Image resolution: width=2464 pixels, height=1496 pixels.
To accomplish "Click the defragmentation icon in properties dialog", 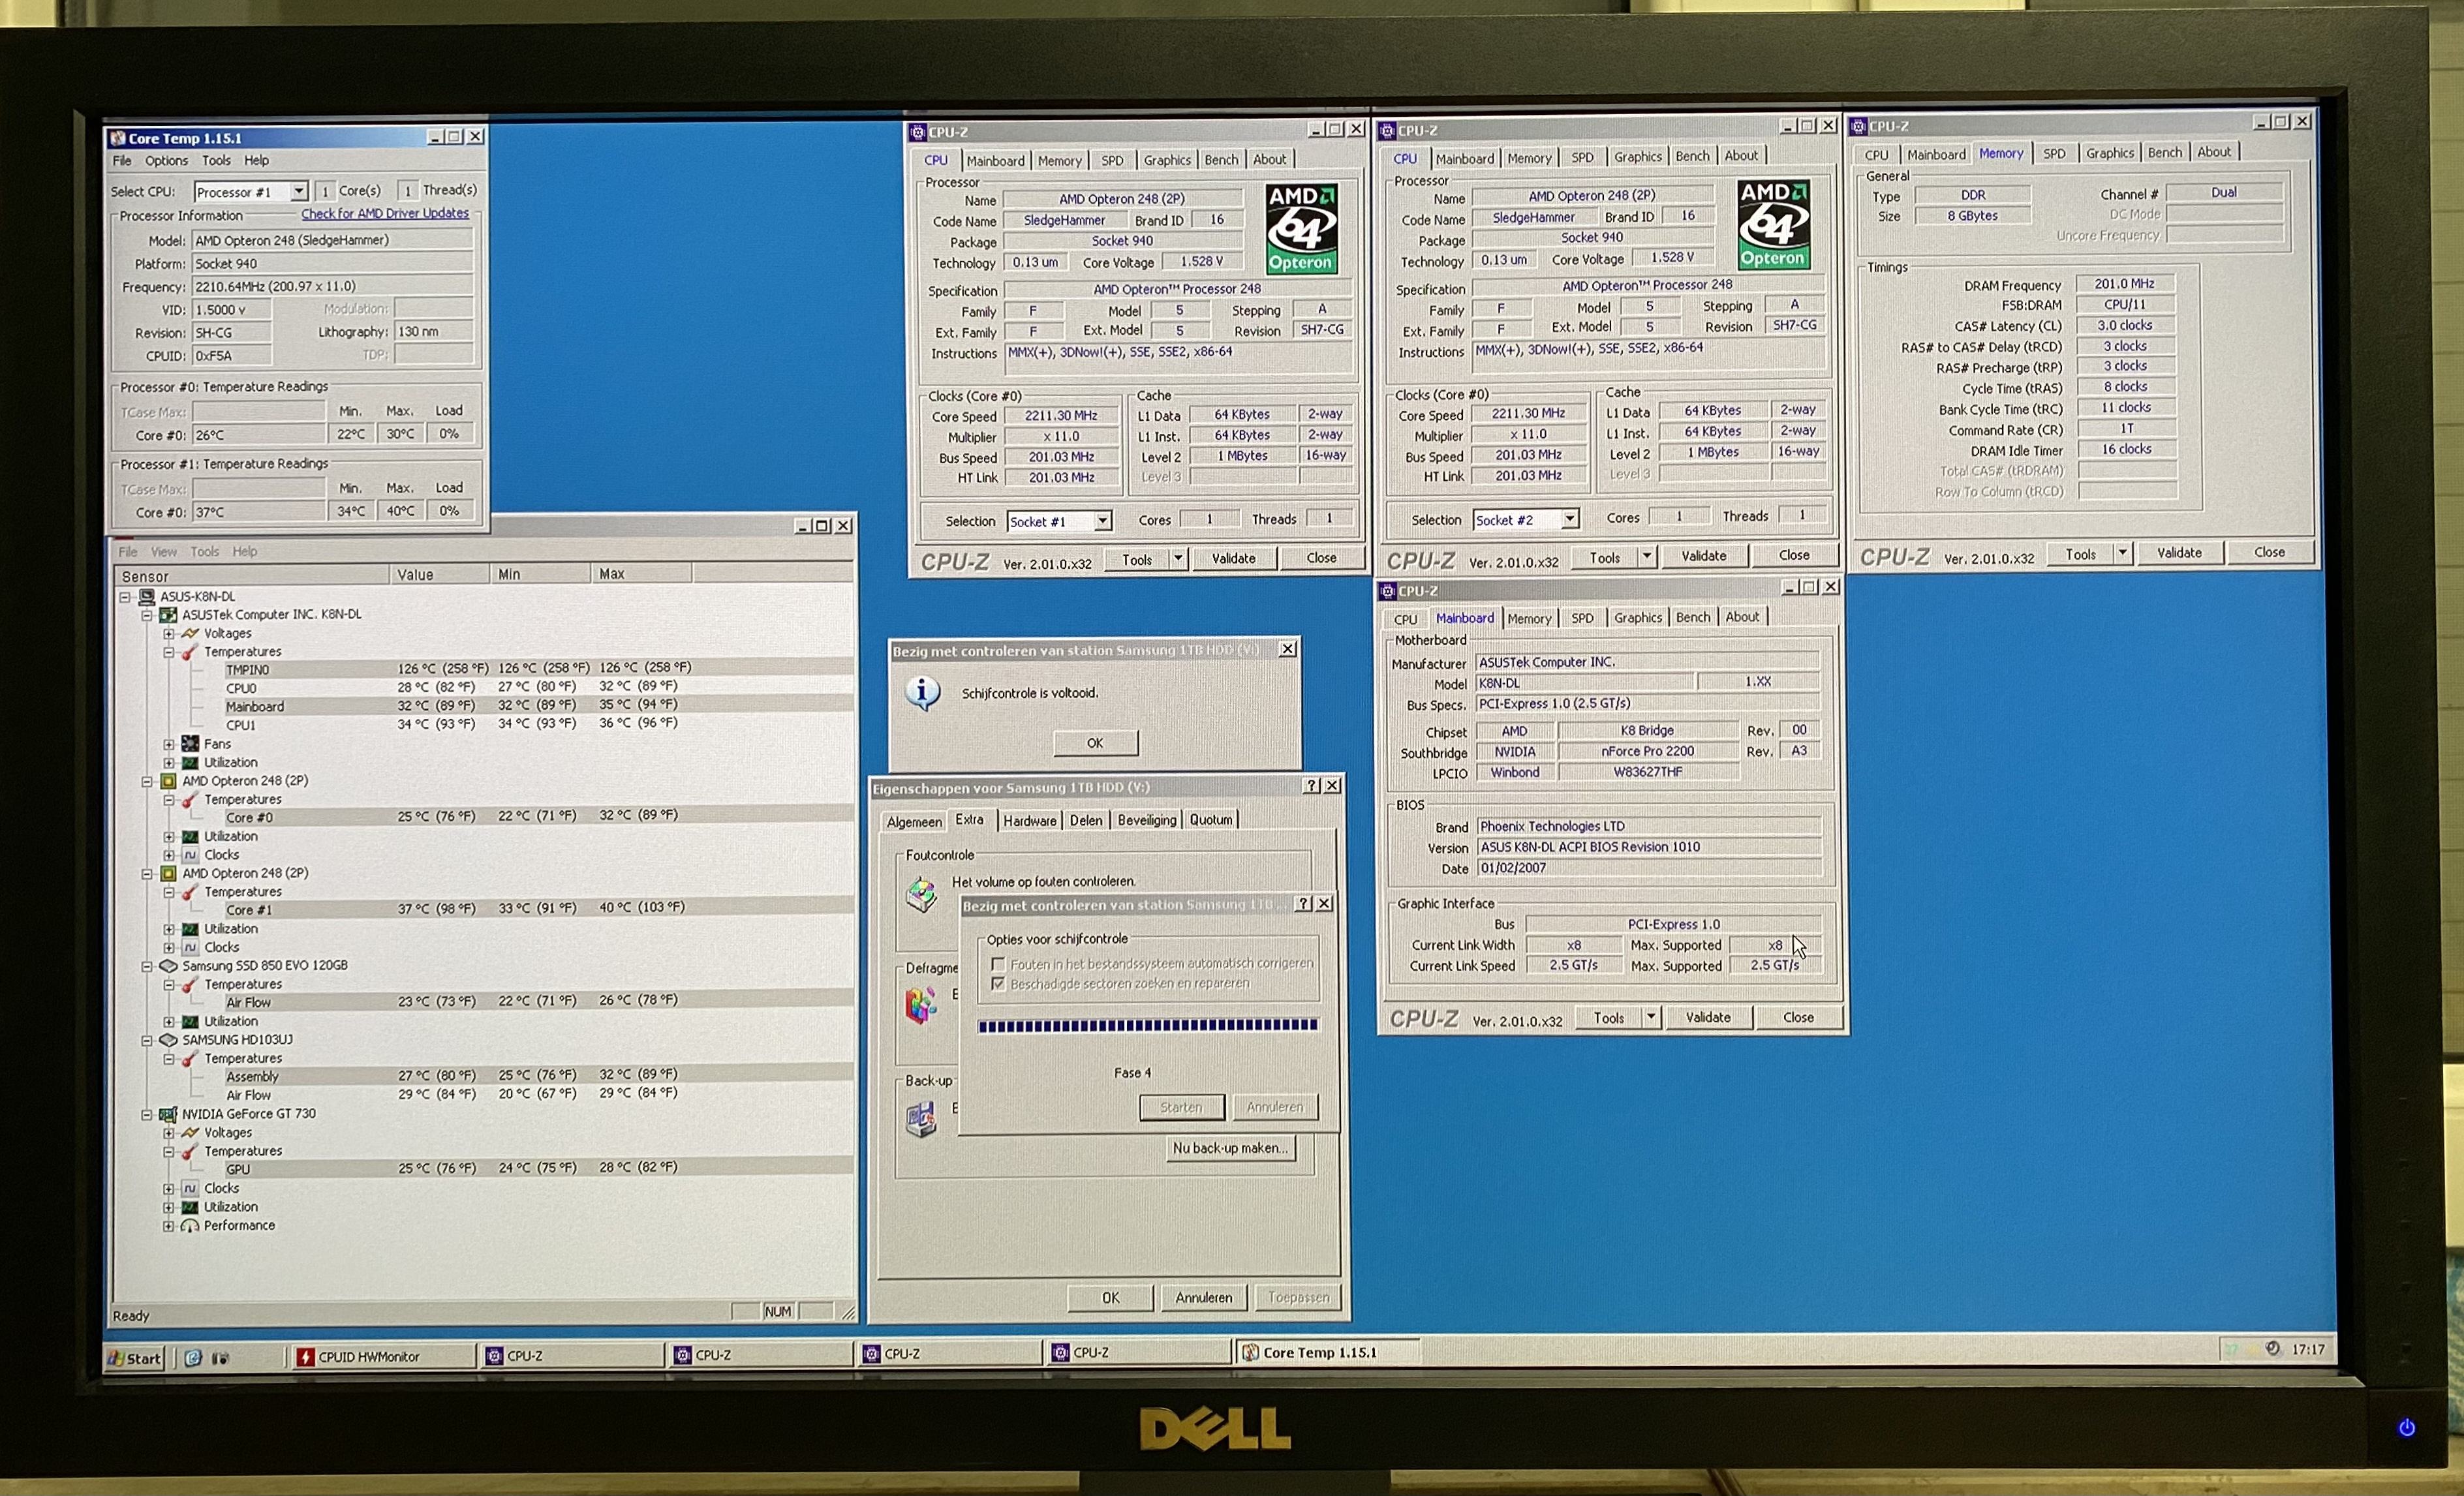I will (921, 1005).
